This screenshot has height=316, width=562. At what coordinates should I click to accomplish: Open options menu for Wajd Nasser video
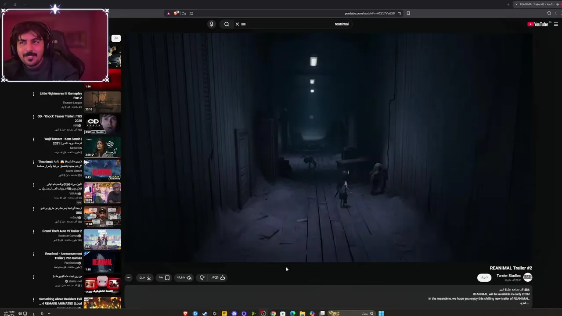pos(33,140)
